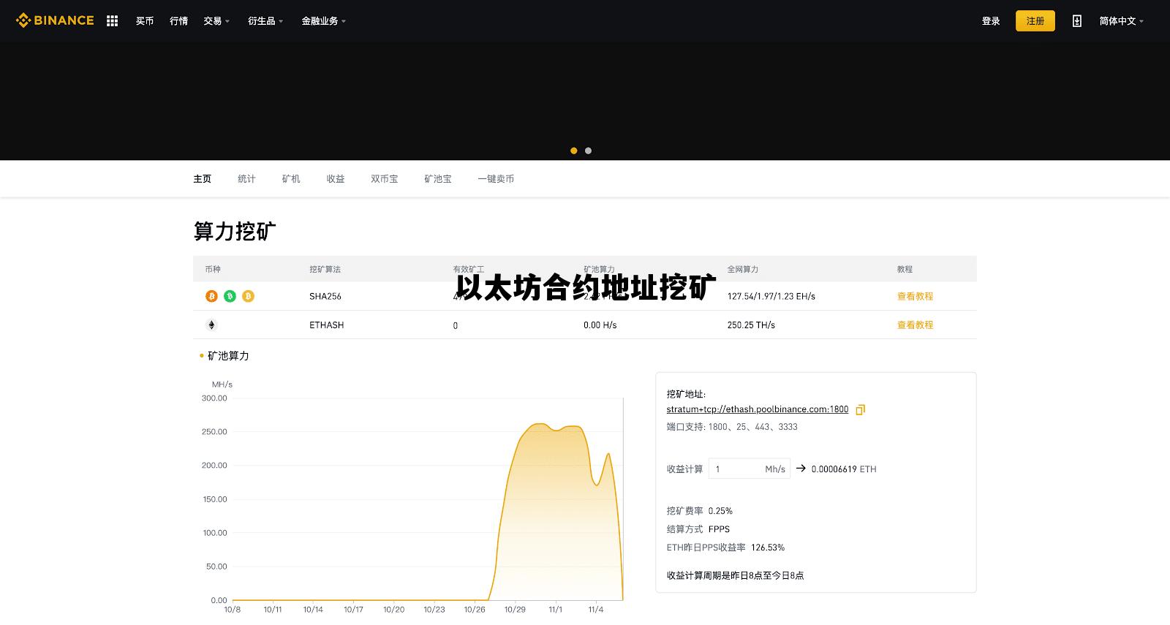Click the 挖矿费率 0.25% text
This screenshot has width=1170, height=625.
pos(700,511)
